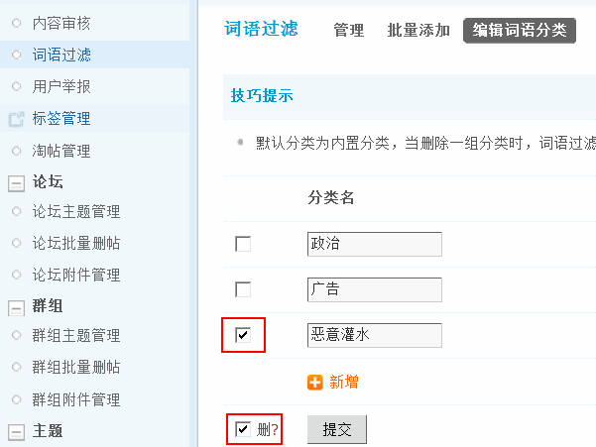Switch to the 管理 tab
The height and width of the screenshot is (447, 596).
click(348, 30)
